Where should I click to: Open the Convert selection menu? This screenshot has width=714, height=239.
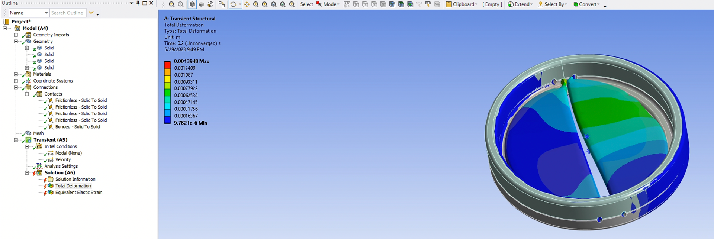tap(586, 4)
